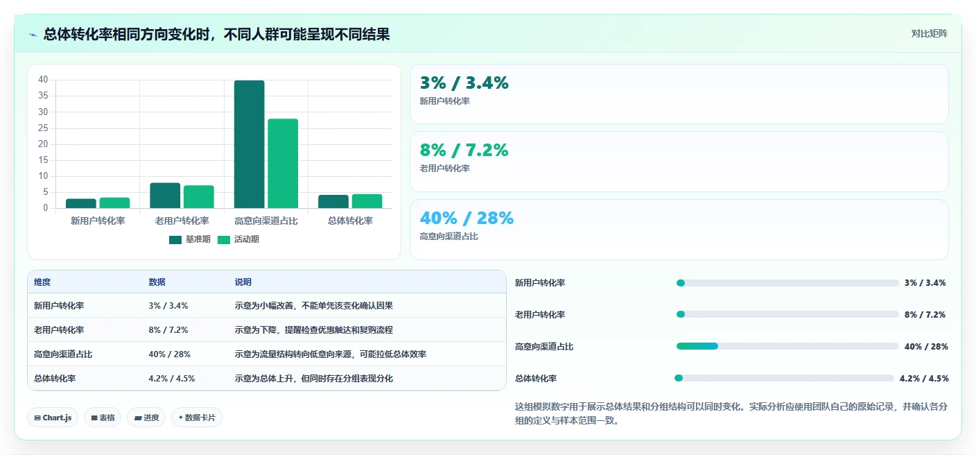Click the 4.2% / 4.5% progress value
Image resolution: width=976 pixels, height=455 pixels.
click(924, 379)
